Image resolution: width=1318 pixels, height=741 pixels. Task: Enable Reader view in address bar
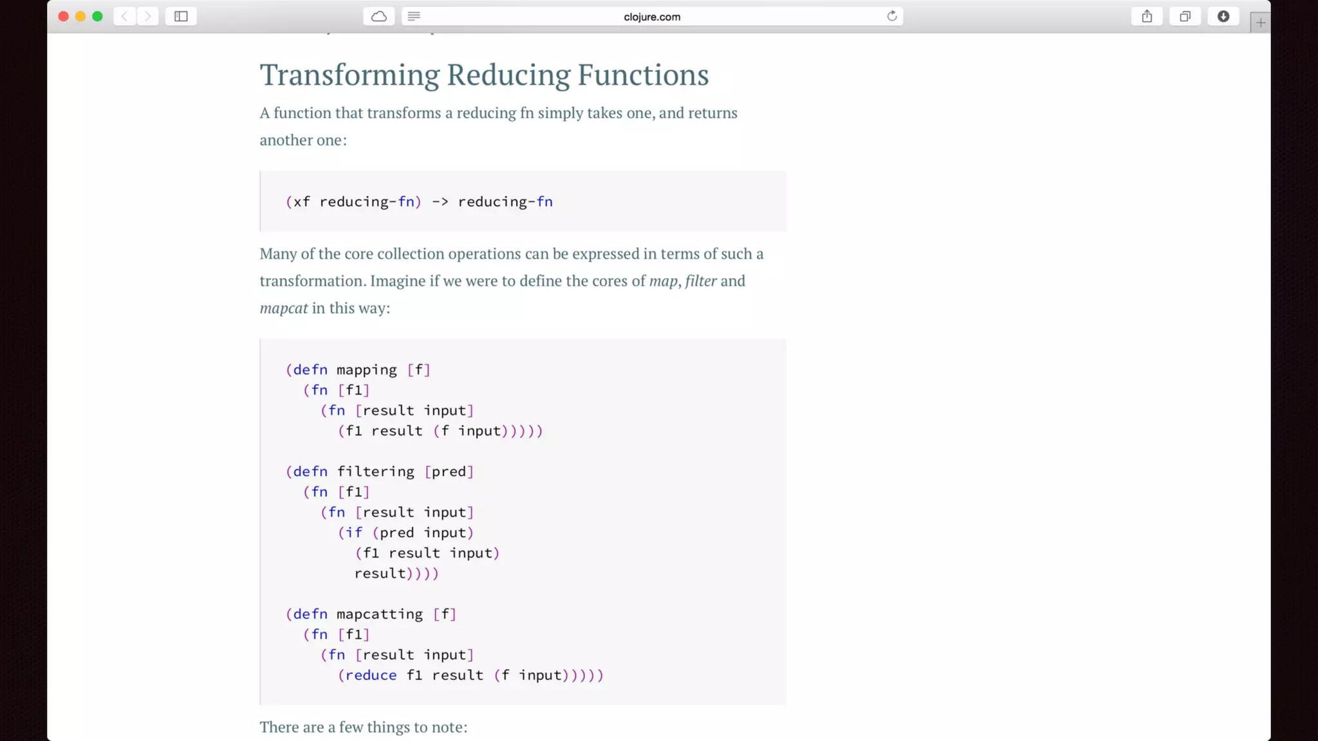point(414,17)
